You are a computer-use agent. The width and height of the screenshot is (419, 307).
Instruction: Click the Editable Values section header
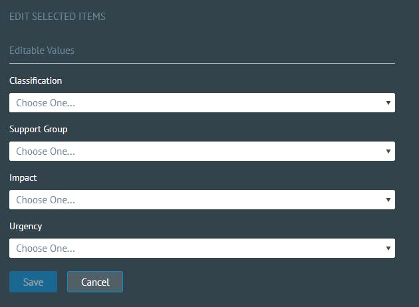(x=42, y=51)
